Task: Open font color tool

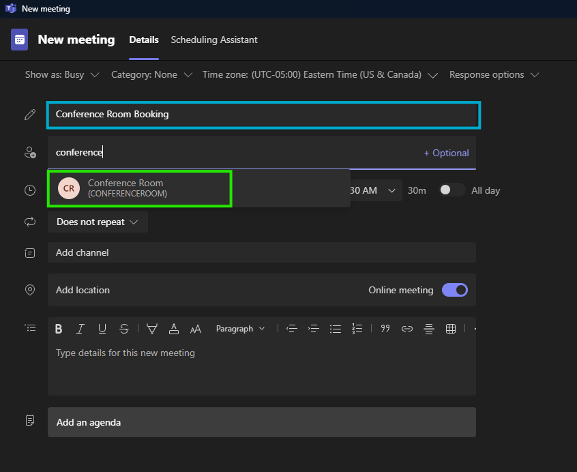Action: pyautogui.click(x=174, y=329)
